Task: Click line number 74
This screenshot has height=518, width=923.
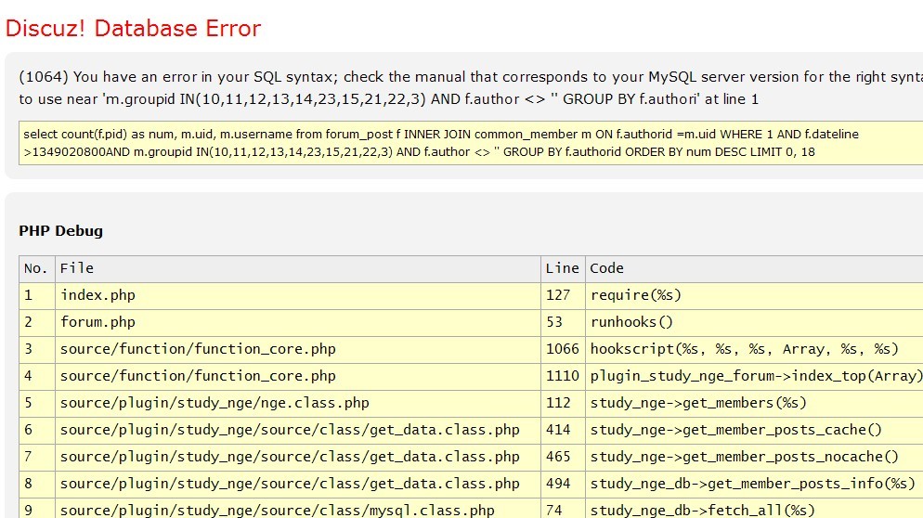Action: point(563,509)
